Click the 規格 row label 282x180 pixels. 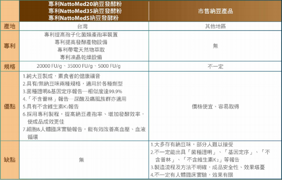(x=10, y=67)
